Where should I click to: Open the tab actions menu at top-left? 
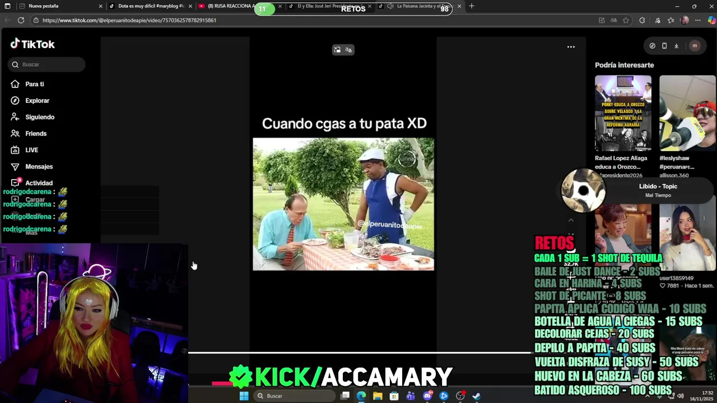tap(7, 6)
